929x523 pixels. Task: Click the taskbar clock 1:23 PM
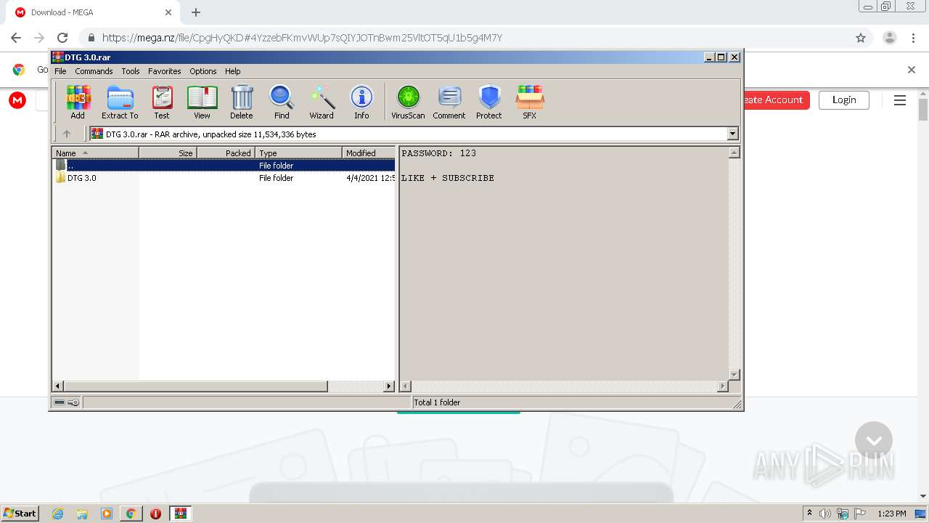[892, 514]
